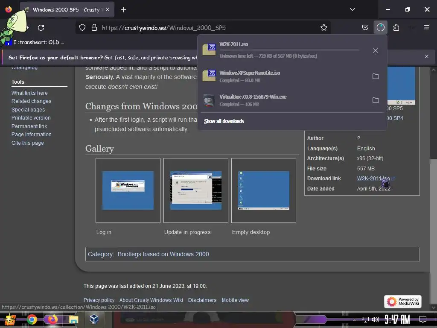Reload the current page
Viewport: 437px width, 328px height.
click(x=41, y=28)
